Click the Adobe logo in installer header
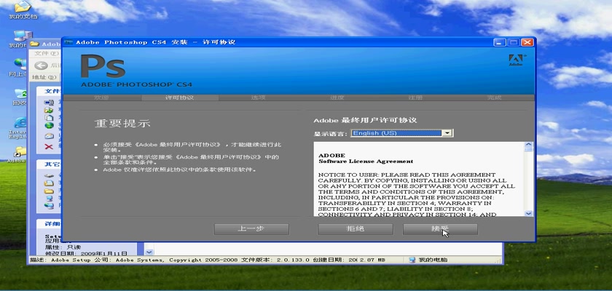 tap(516, 60)
